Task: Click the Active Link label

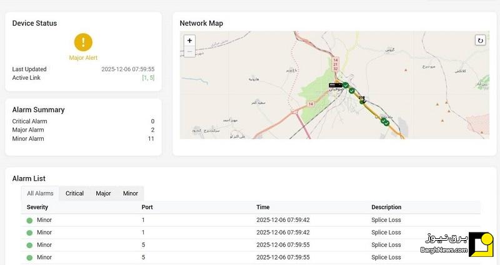Action: (26, 77)
